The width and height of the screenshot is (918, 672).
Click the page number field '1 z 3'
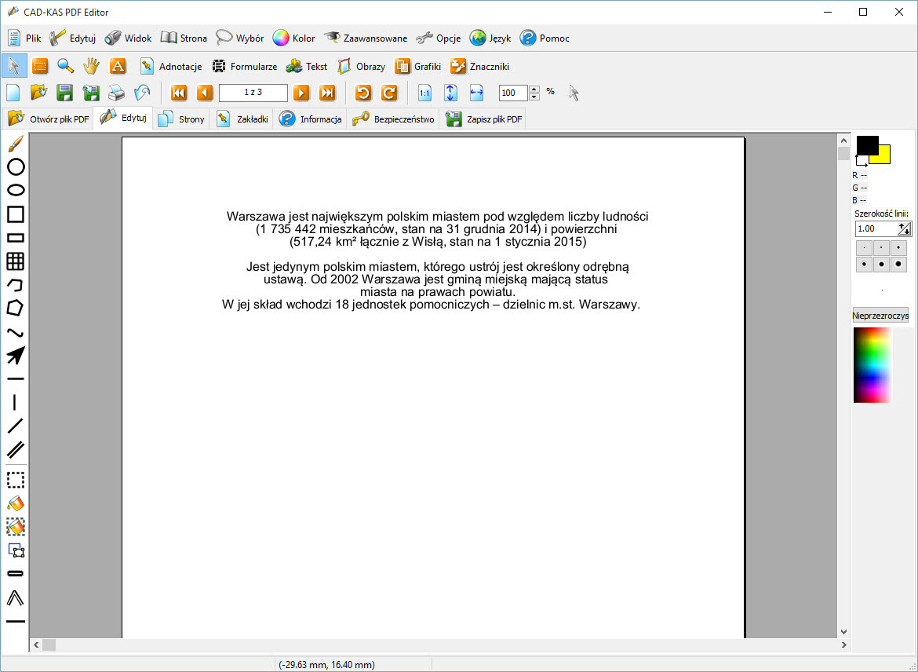(253, 93)
